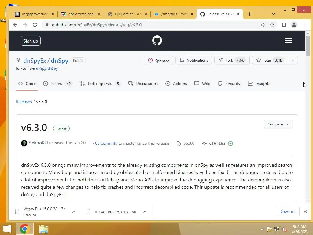
Task: Toggle the Chrome side panel icon
Action: pyautogui.click(x=284, y=25)
